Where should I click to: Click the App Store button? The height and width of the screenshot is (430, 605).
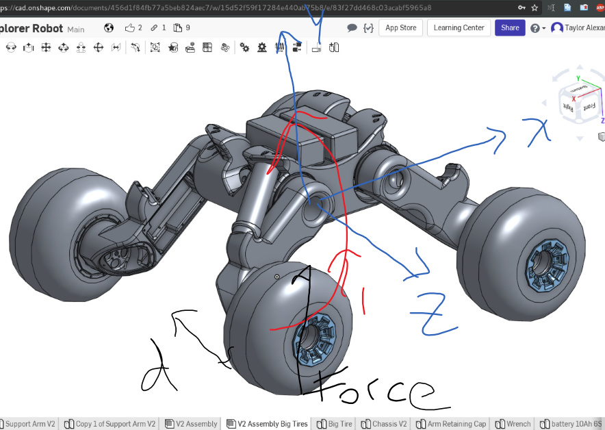coord(400,28)
